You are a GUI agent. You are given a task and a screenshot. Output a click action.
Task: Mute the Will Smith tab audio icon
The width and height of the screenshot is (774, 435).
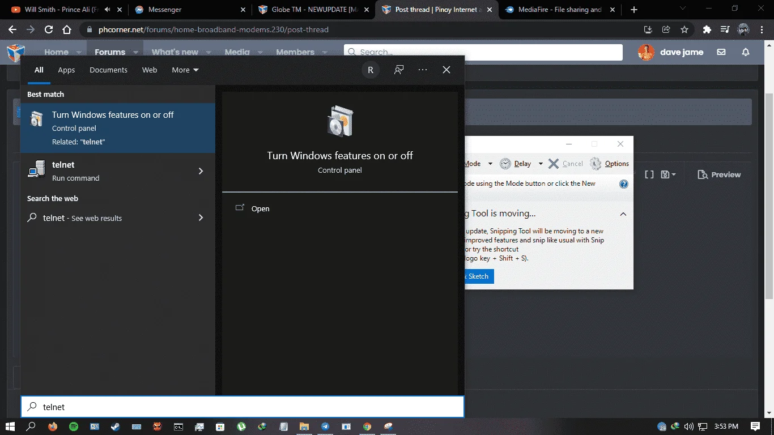[x=108, y=10]
